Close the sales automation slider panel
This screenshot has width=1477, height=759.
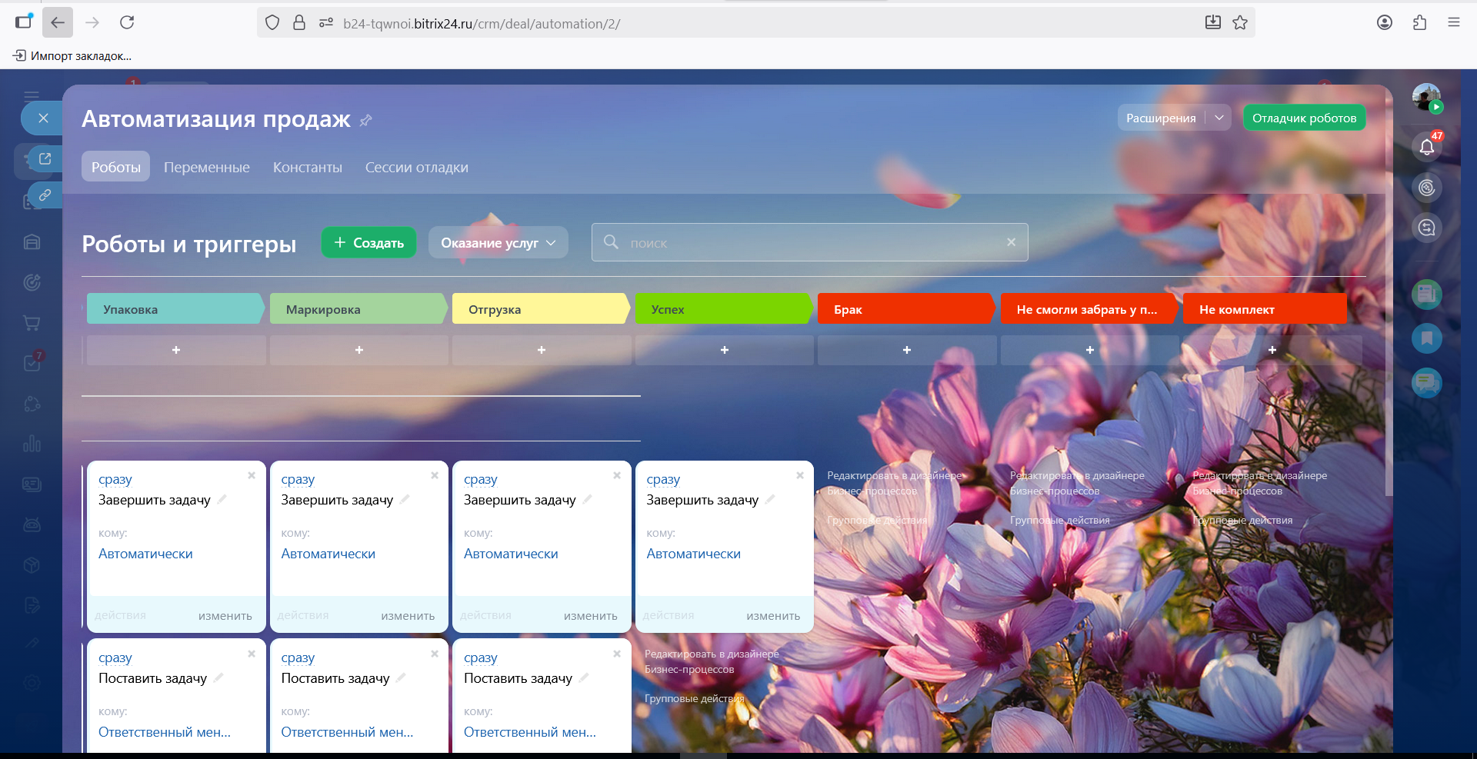click(43, 118)
